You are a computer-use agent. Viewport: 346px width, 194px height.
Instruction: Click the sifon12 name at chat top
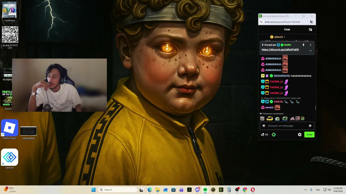coord(278,37)
